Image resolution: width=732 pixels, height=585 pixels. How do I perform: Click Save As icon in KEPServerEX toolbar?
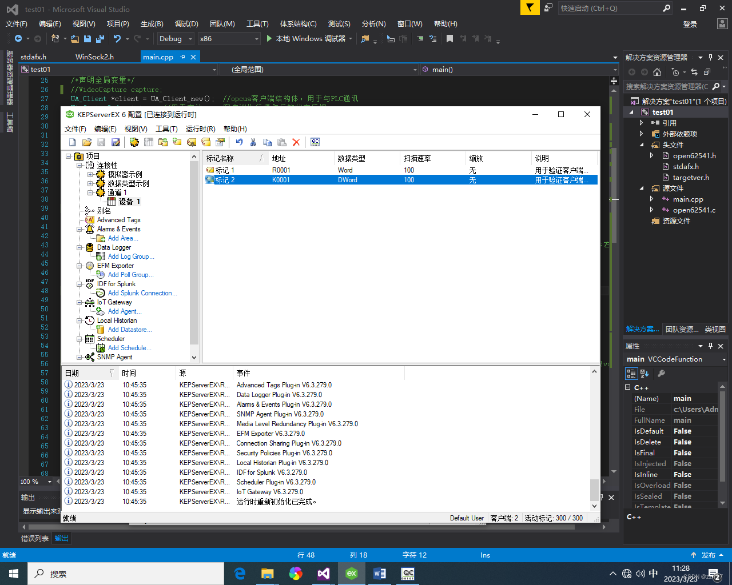click(x=116, y=142)
